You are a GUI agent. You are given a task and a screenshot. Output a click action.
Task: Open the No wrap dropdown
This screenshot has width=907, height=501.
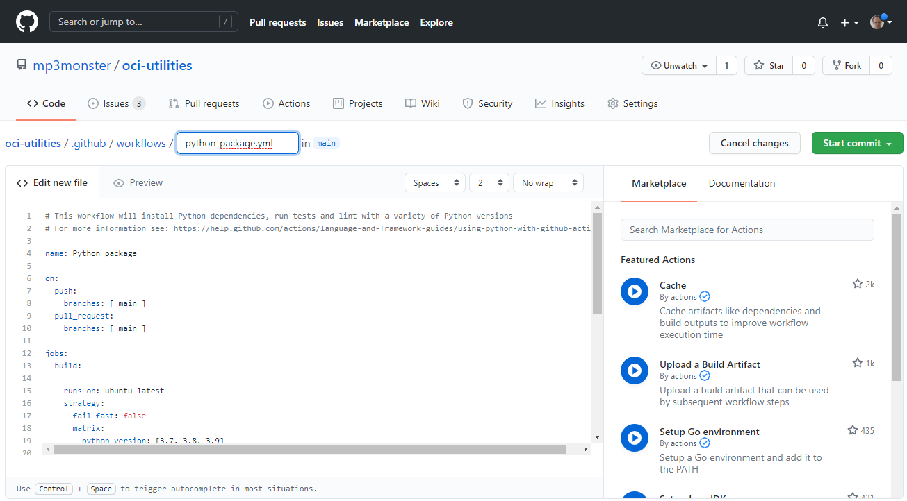(x=548, y=183)
